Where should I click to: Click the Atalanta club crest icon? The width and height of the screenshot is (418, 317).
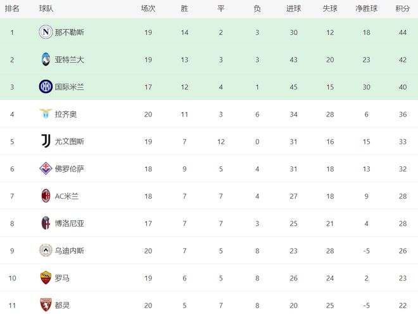tap(46, 59)
